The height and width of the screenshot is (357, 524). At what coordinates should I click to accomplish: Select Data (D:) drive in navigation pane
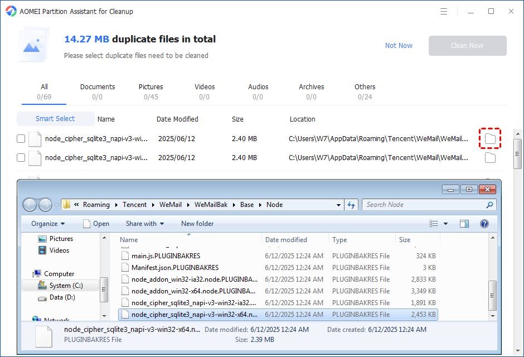pos(57,297)
